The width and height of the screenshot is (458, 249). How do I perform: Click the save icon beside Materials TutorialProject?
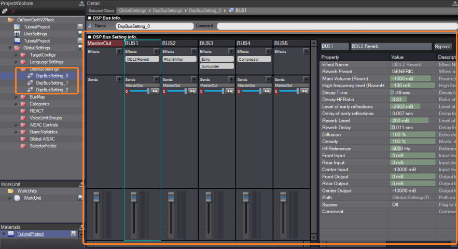74,233
